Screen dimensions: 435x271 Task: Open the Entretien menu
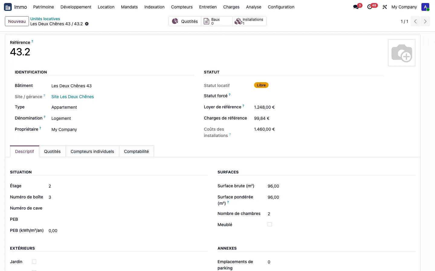coord(208,7)
